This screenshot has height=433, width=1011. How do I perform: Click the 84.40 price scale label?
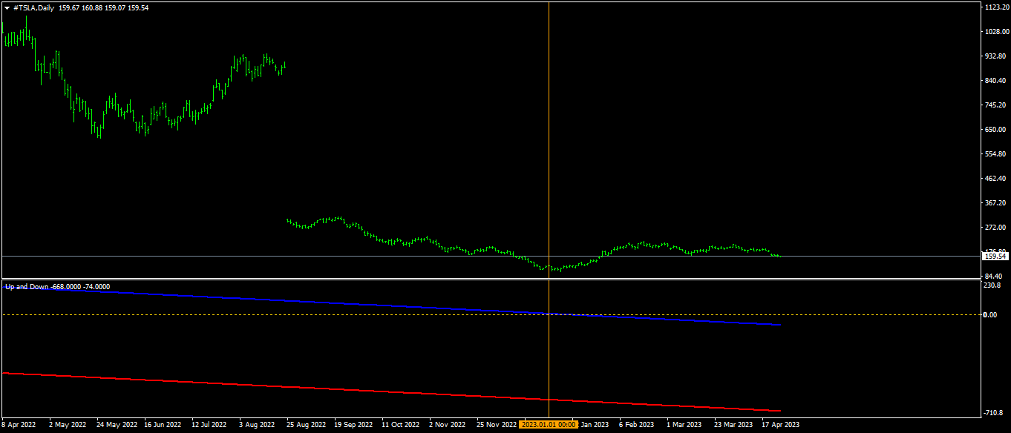(995, 277)
